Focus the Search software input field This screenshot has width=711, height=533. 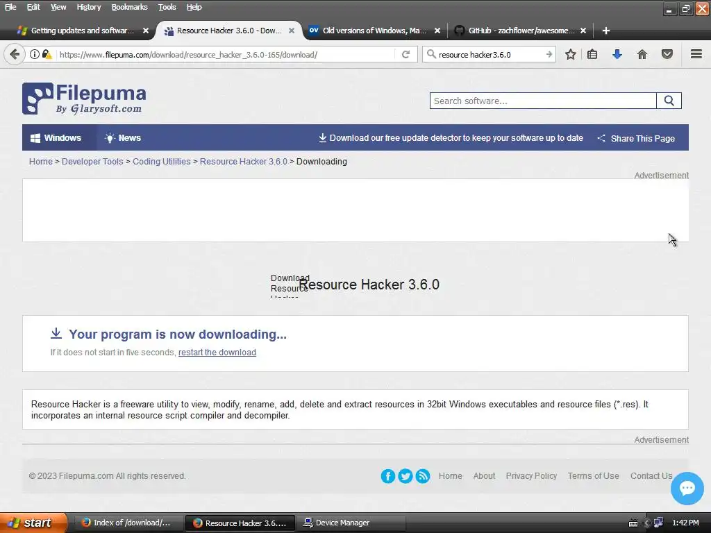(543, 101)
